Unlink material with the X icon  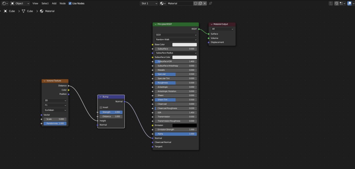click(205, 3)
